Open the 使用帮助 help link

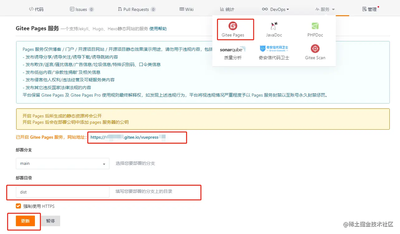pyautogui.click(x=158, y=29)
